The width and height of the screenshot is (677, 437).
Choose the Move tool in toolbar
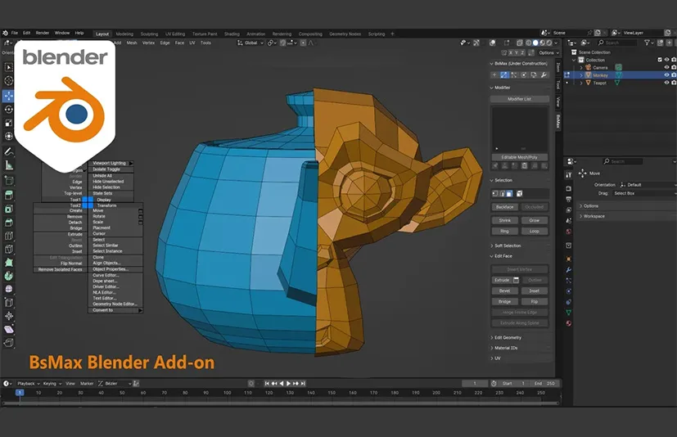pos(8,96)
